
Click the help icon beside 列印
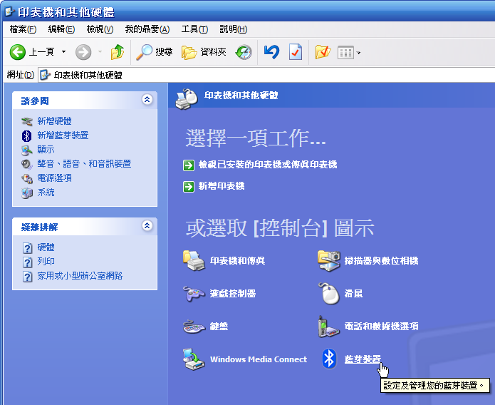point(28,262)
